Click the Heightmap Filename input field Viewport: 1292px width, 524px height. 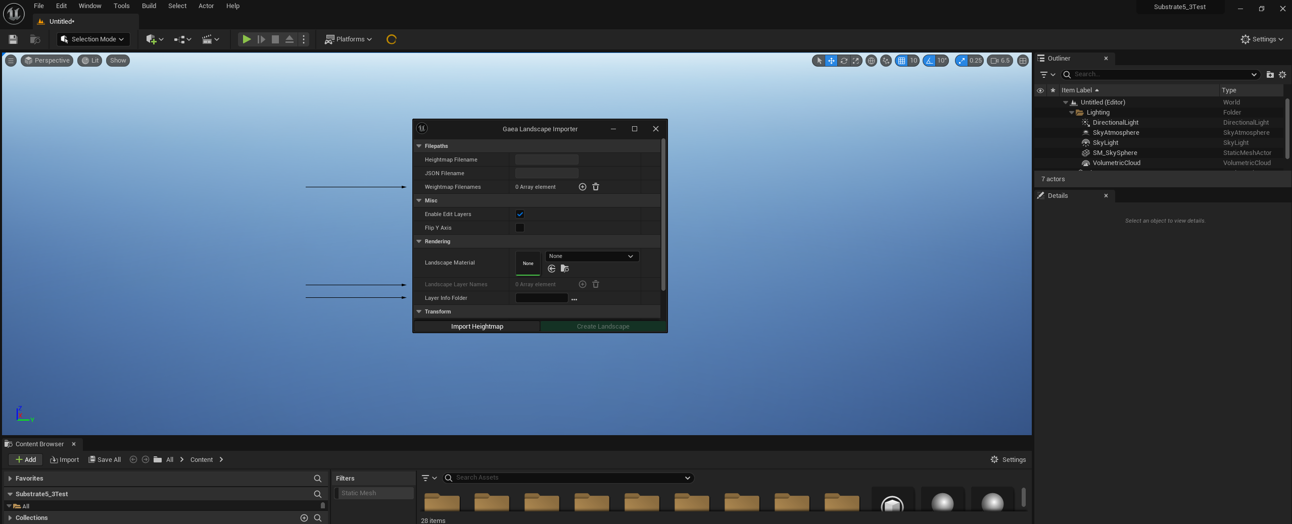pyautogui.click(x=546, y=160)
